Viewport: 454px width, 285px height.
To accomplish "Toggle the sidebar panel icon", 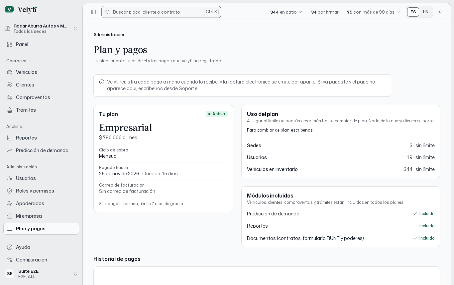I will [x=93, y=12].
